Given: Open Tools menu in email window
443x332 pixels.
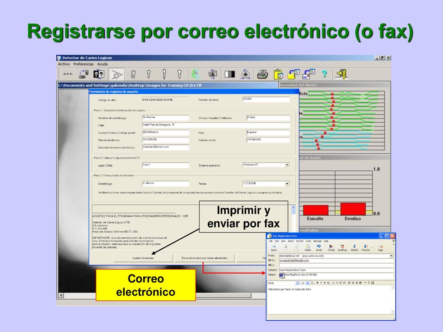Looking at the screenshot, I should click(x=308, y=241).
